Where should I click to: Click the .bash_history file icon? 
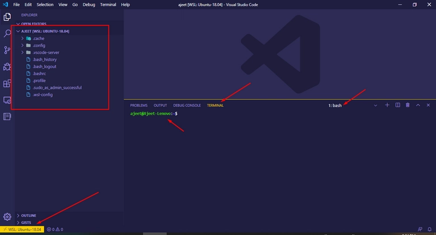point(28,59)
